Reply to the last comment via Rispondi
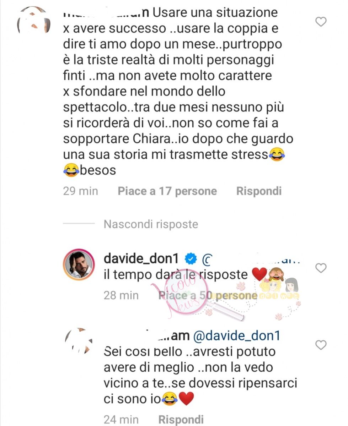 click(181, 420)
